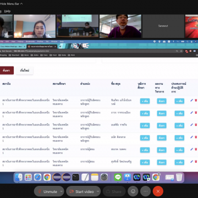Screen dimensions: 198x198
Task: Open Safari from the dock
Action: (x=37, y=177)
